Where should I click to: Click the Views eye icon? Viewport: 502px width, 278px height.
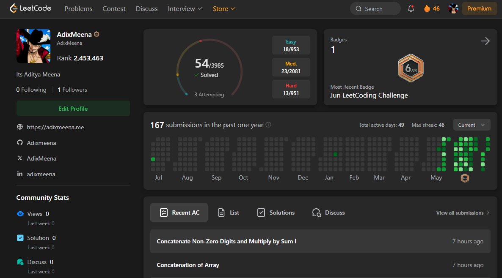(20, 214)
